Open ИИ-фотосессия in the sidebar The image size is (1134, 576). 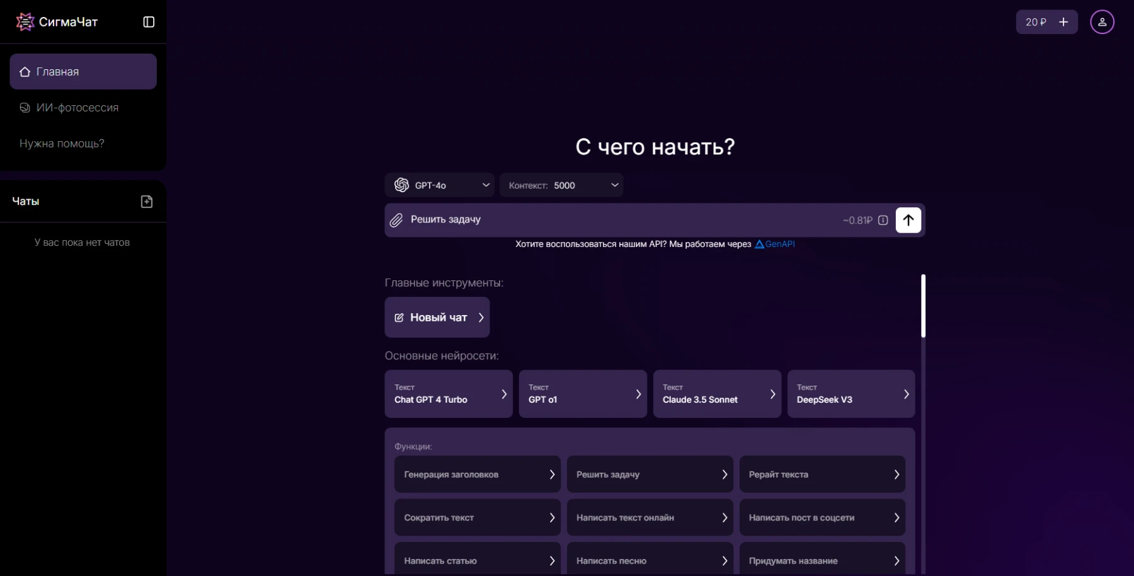tap(77, 108)
